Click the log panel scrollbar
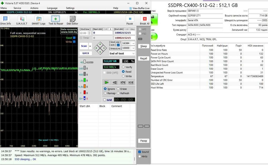Viewport: 268px width, 165px height. tap(135, 159)
